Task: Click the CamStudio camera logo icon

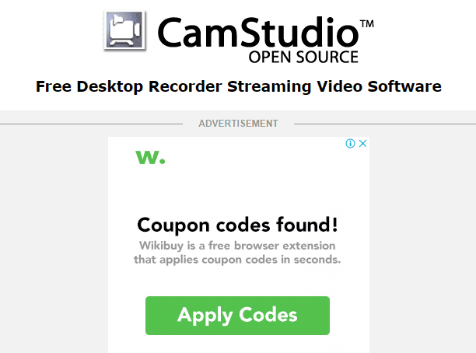Action: click(124, 30)
